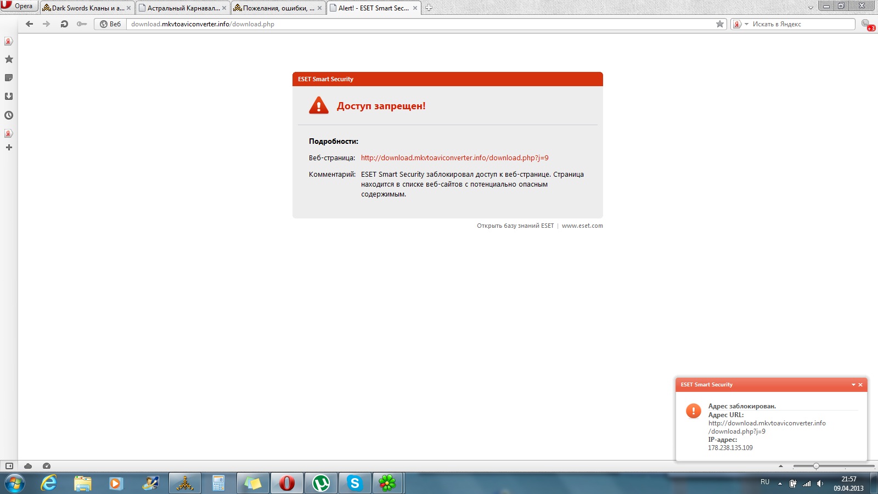Open the volume speaker tray icon
This screenshot has height=494, width=878.
pyautogui.click(x=820, y=484)
